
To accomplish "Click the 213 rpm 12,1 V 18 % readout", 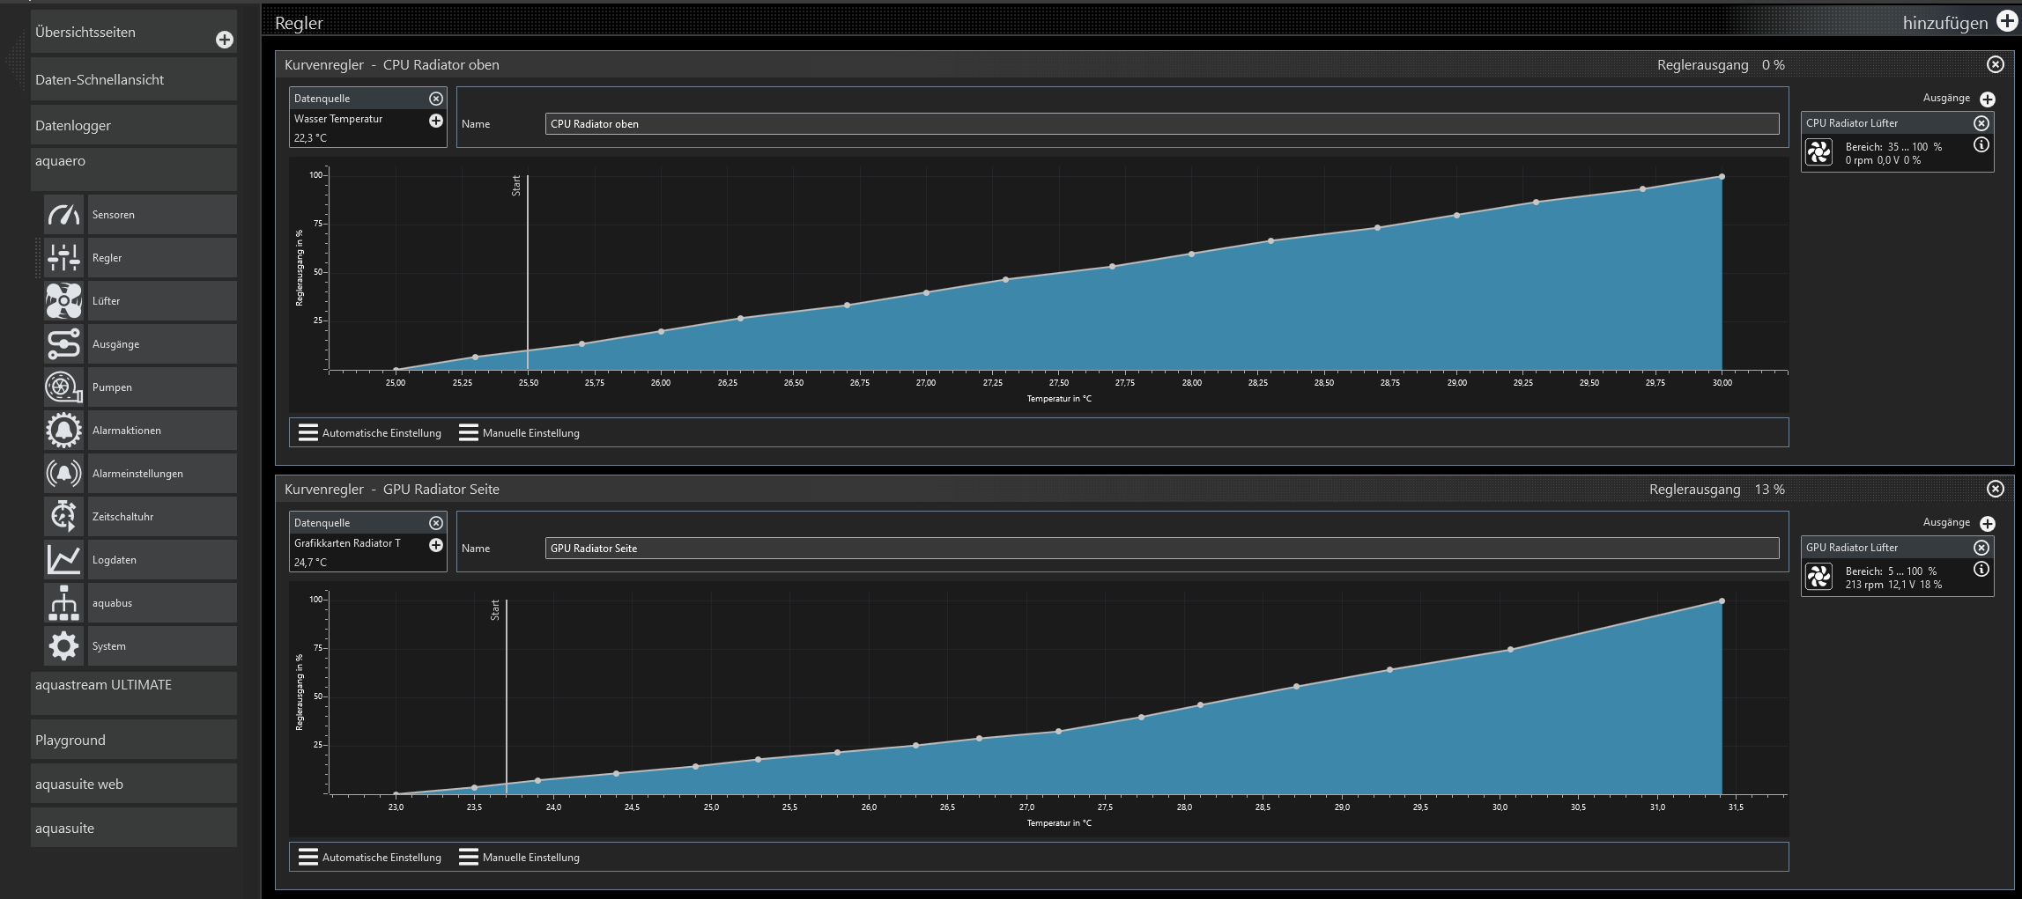I will tap(1893, 585).
